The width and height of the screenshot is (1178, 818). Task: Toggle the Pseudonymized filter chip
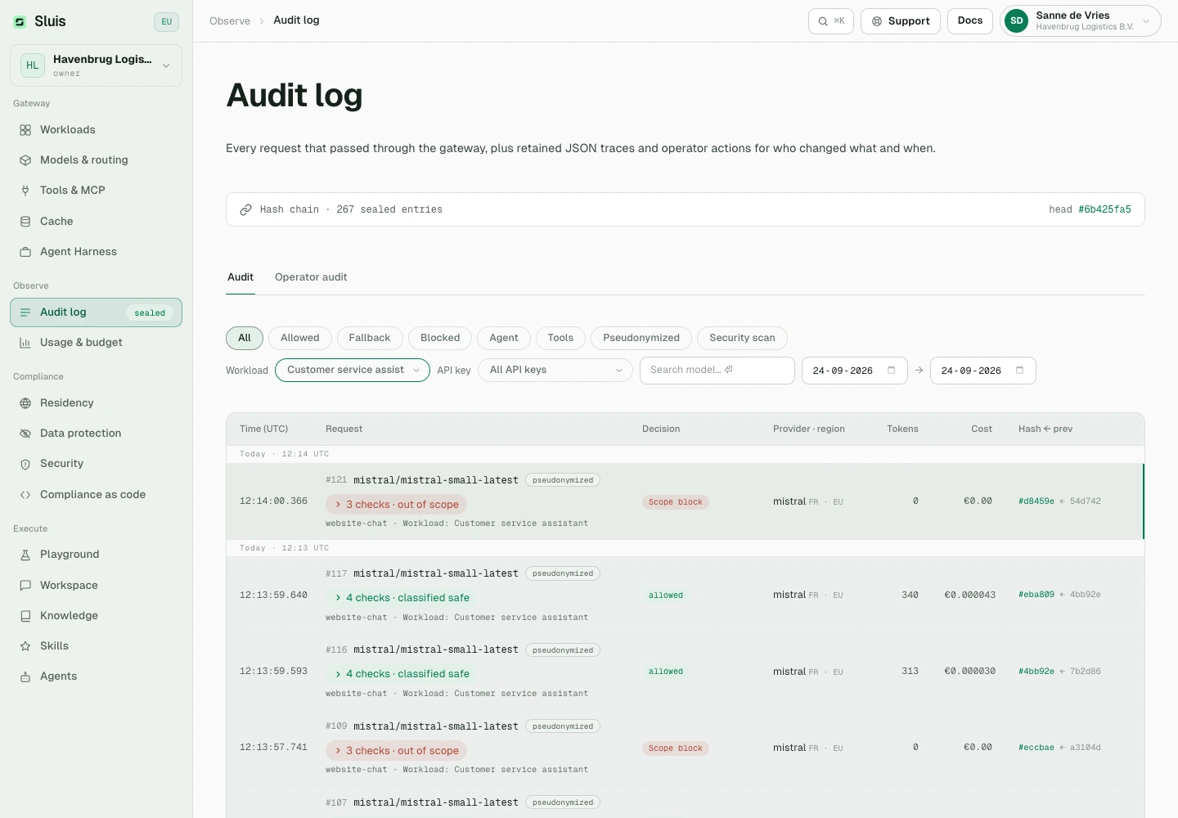641,338
